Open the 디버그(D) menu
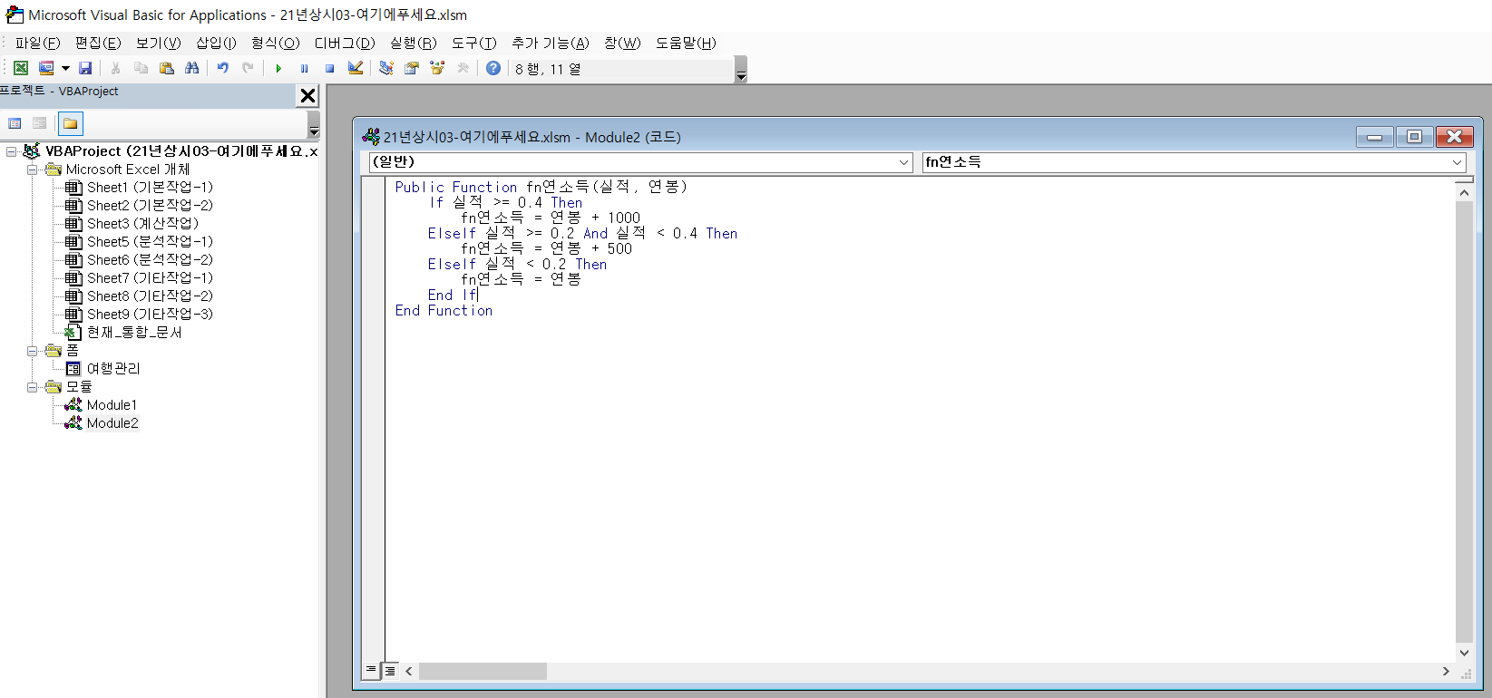This screenshot has height=698, width=1492. coord(344,43)
